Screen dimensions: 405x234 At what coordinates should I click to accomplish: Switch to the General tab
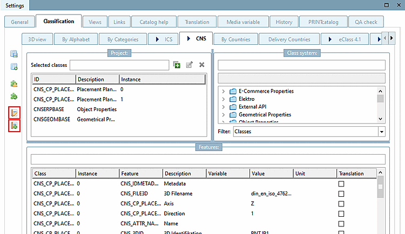click(19, 22)
